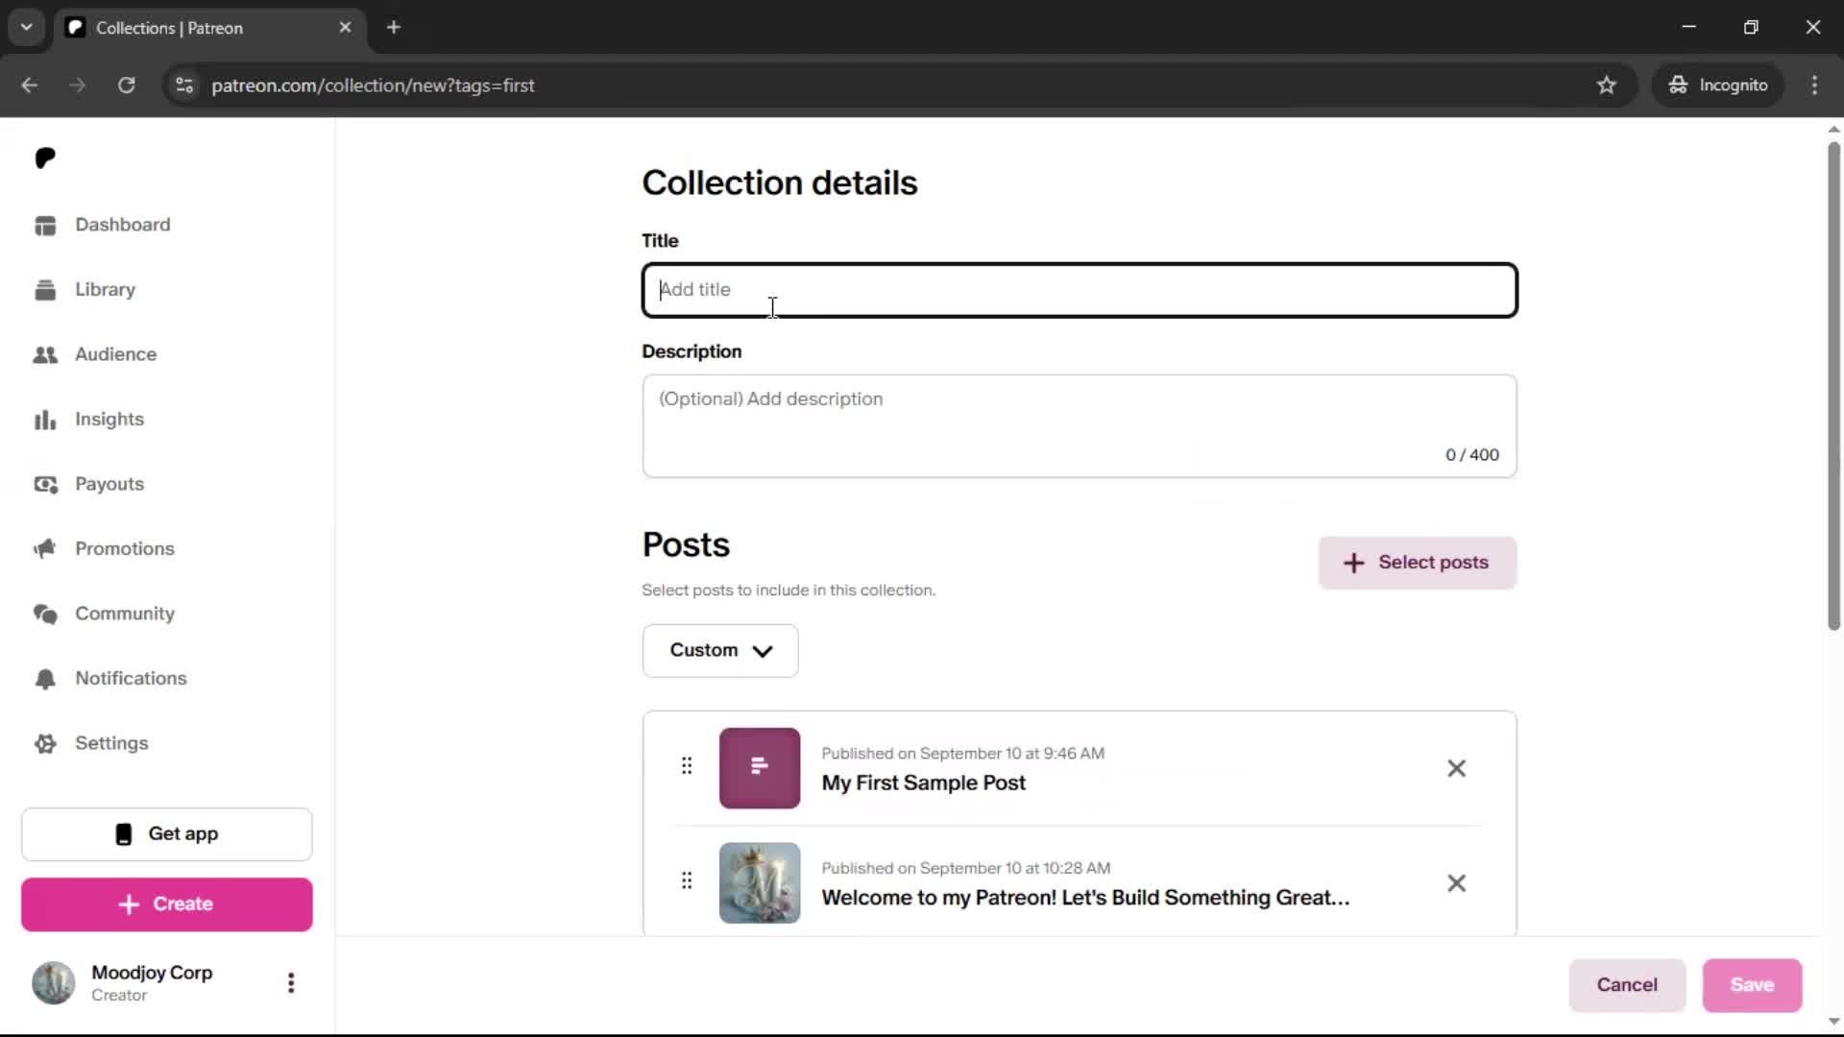This screenshot has height=1037, width=1844.
Task: Open the tab search dropdown arrow
Action: pos(27,28)
